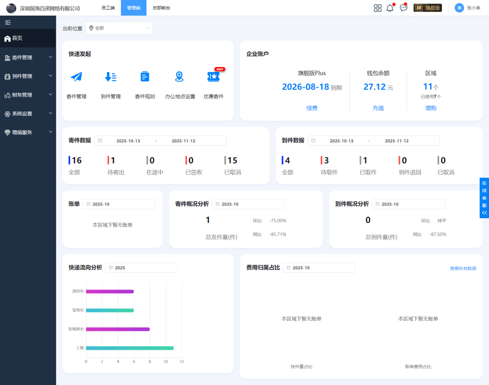Click the 寄件管理 paper plane icon
This screenshot has width=489, height=385.
click(x=76, y=77)
